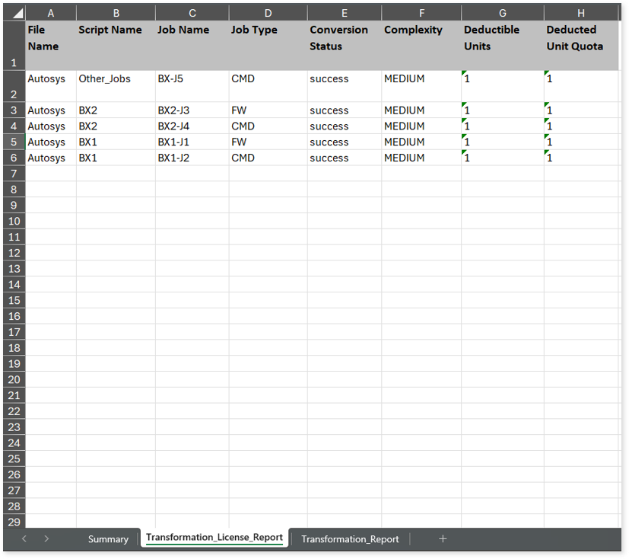
Task: Select Deducted Unit Quota value for BX1-J2
Action: 580,158
